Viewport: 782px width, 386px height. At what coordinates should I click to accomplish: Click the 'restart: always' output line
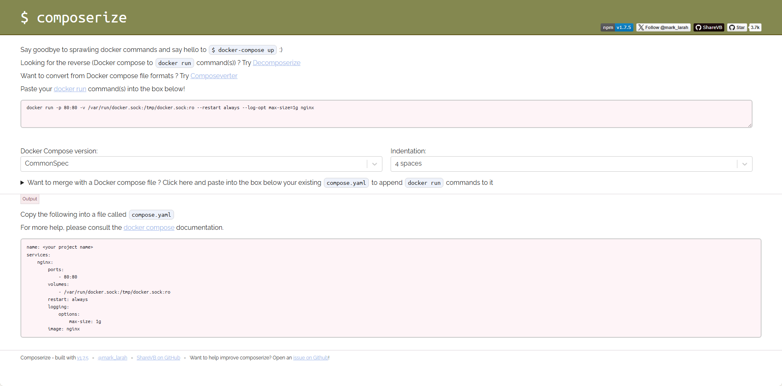click(x=68, y=299)
